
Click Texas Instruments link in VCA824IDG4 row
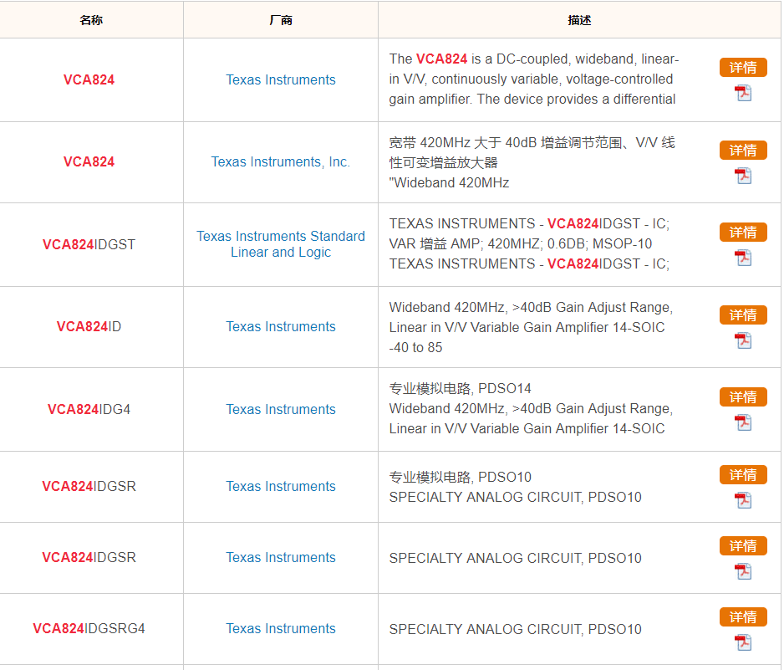click(281, 409)
